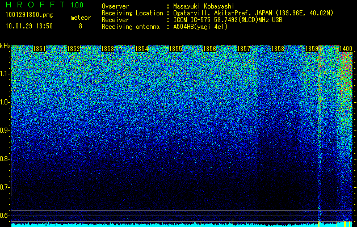This screenshot has height=227, width=357.
Task: Click the 1358 time marker
Action: (278, 49)
